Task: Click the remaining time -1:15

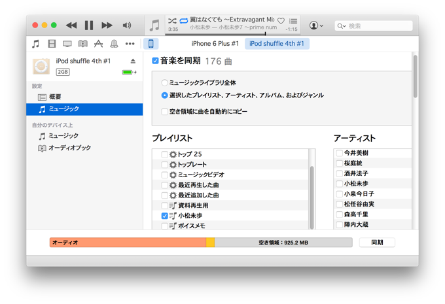Action: pyautogui.click(x=291, y=29)
